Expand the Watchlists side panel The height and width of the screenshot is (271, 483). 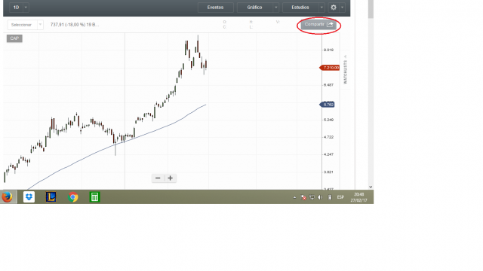pyautogui.click(x=346, y=69)
